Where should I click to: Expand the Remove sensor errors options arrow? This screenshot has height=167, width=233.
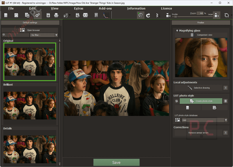coord(225,133)
